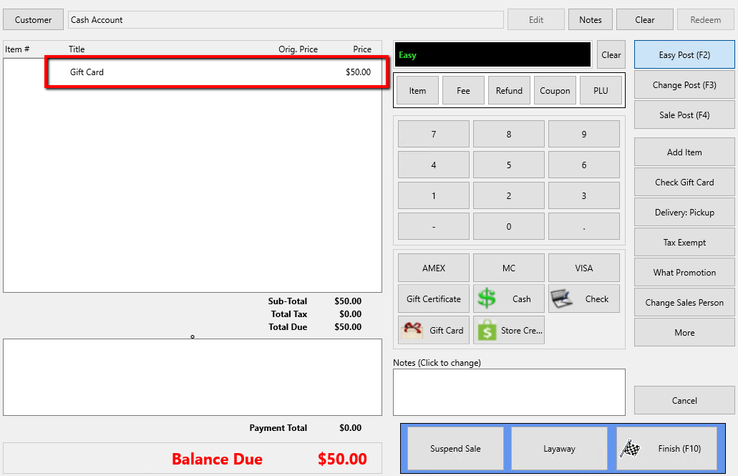Cancel the current sale

(684, 400)
